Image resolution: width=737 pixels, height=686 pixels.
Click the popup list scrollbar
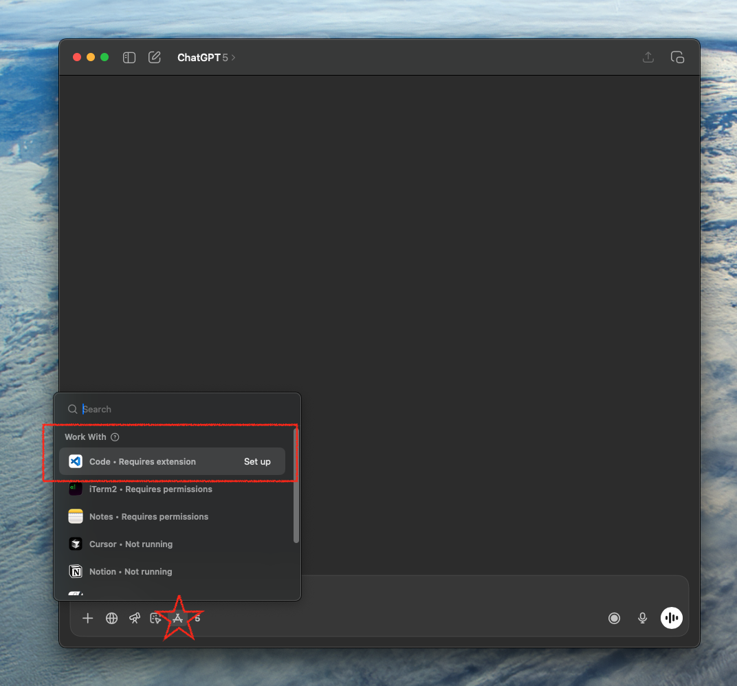pos(296,485)
